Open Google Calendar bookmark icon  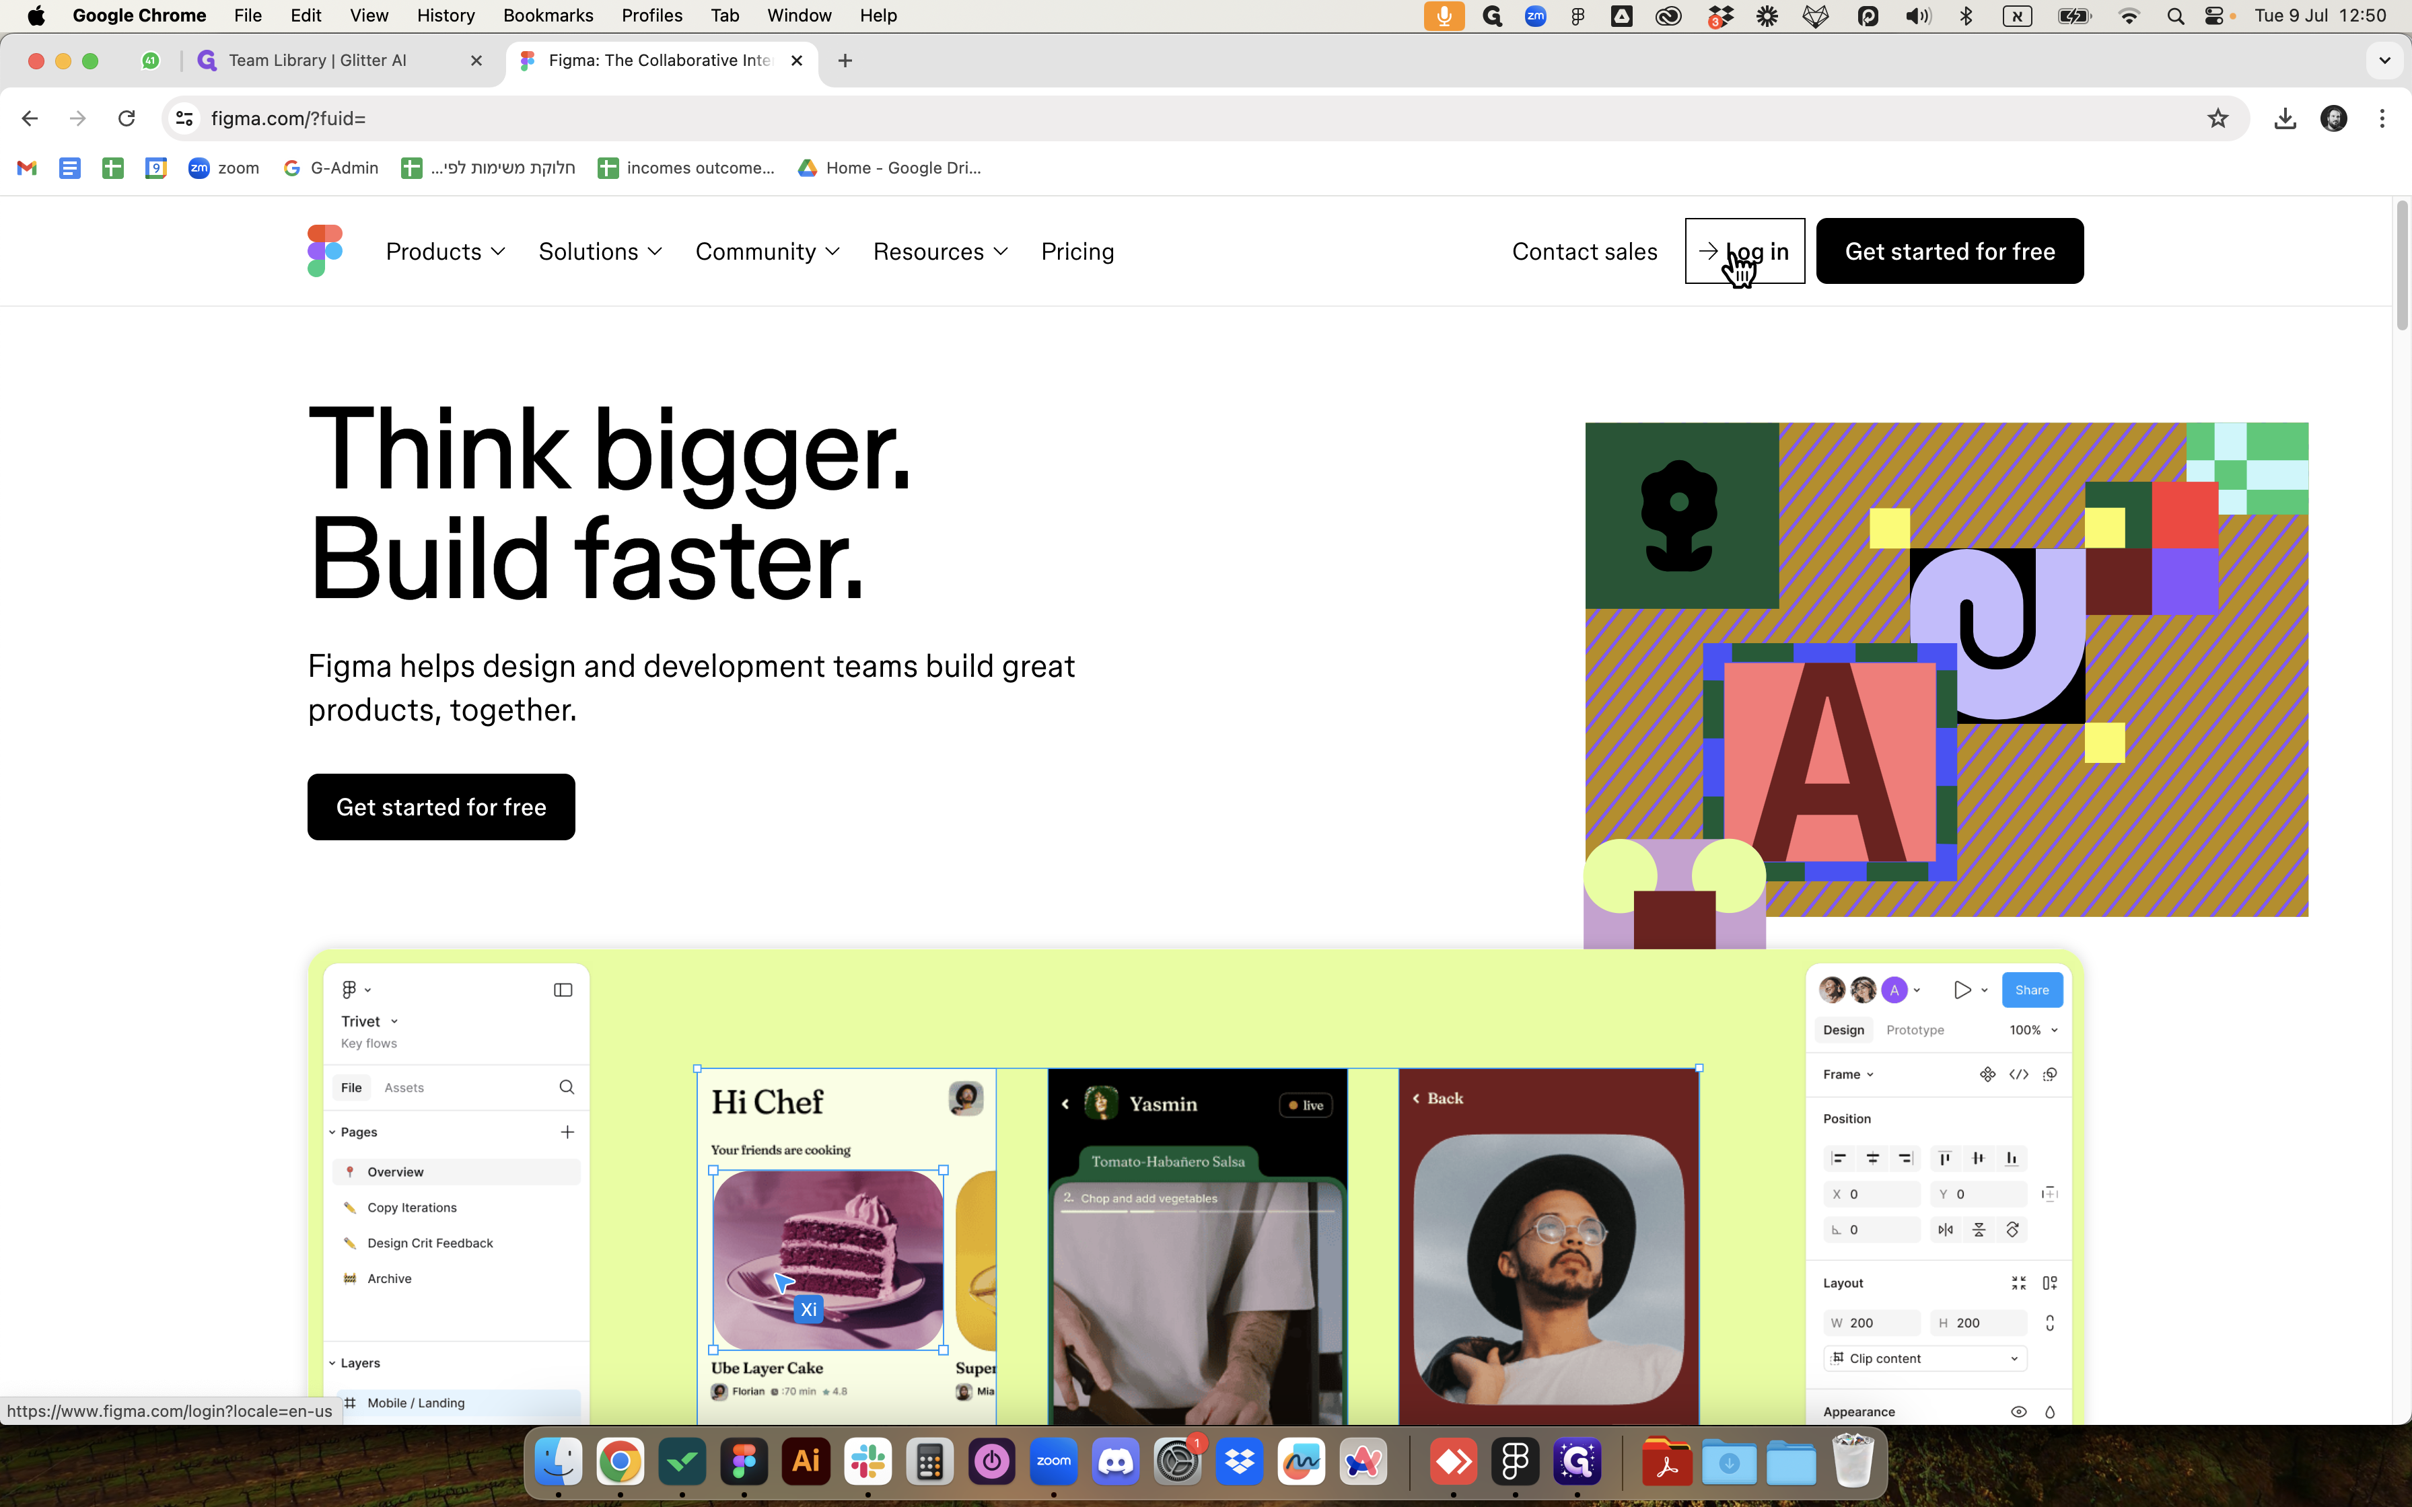click(x=155, y=168)
